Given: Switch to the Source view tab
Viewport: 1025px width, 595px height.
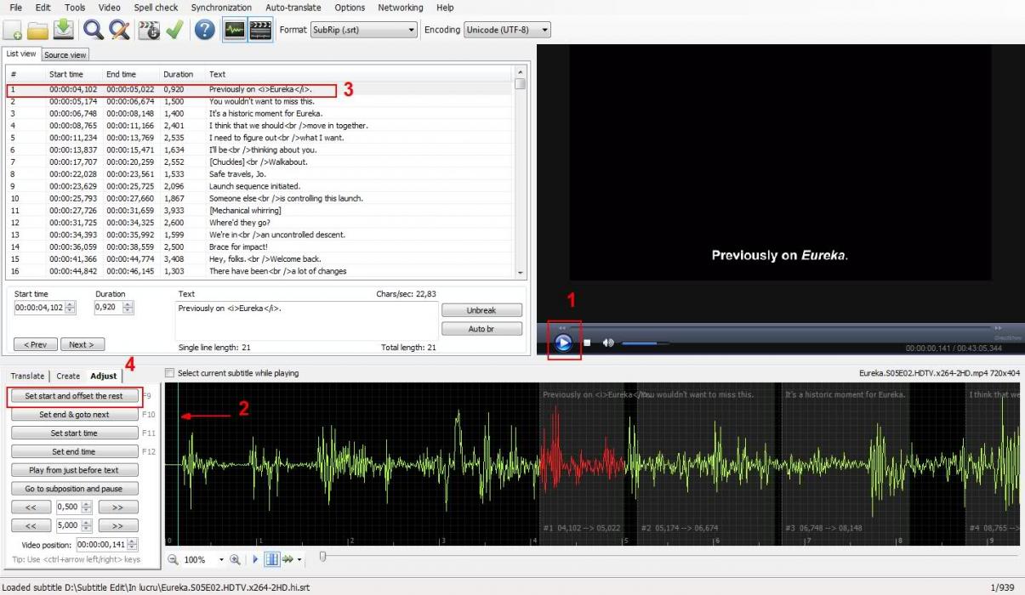Looking at the screenshot, I should click(65, 55).
